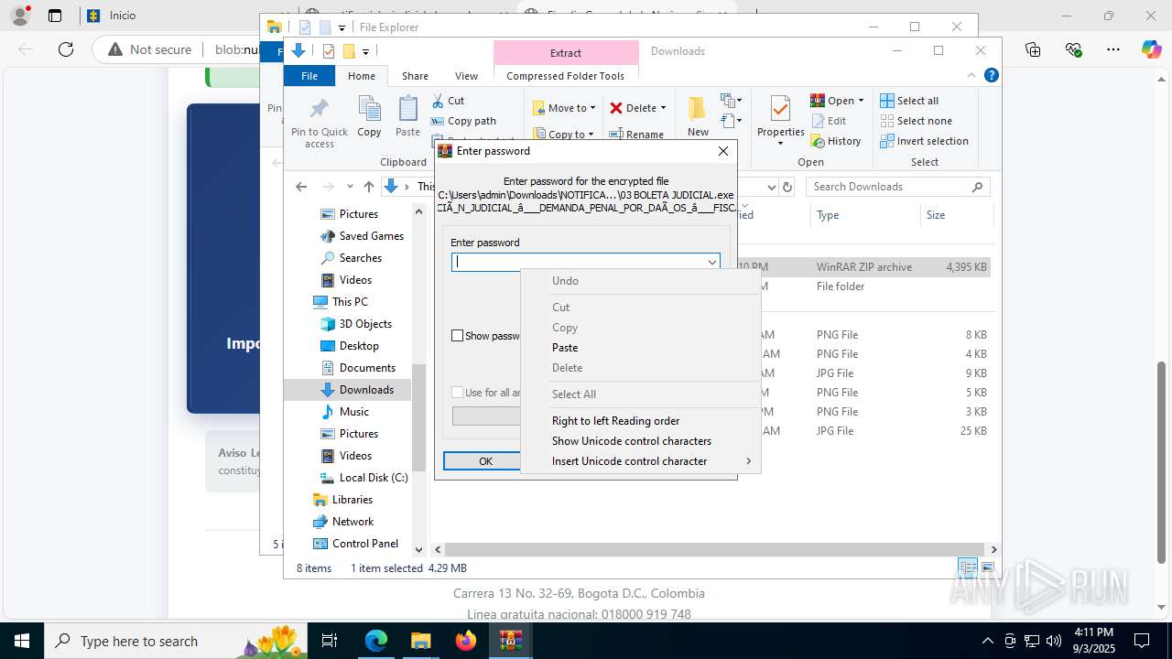Viewport: 1172px width, 659px height.
Task: Click the Properties checkmark icon
Action: pyautogui.click(x=780, y=110)
